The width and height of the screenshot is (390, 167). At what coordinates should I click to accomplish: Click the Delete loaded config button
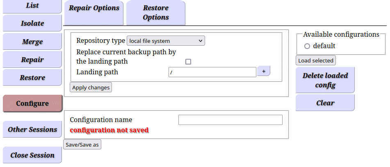coord(325,80)
